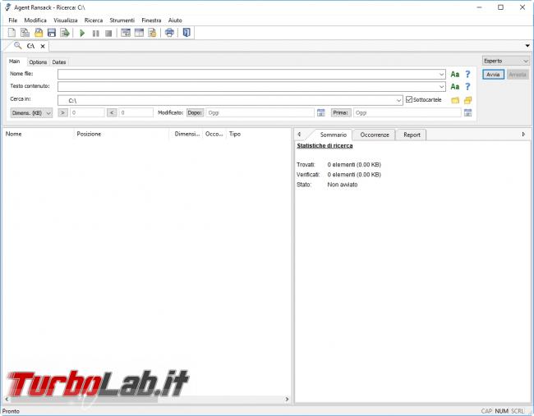Expand the Cerca in location dropdown

coord(398,100)
